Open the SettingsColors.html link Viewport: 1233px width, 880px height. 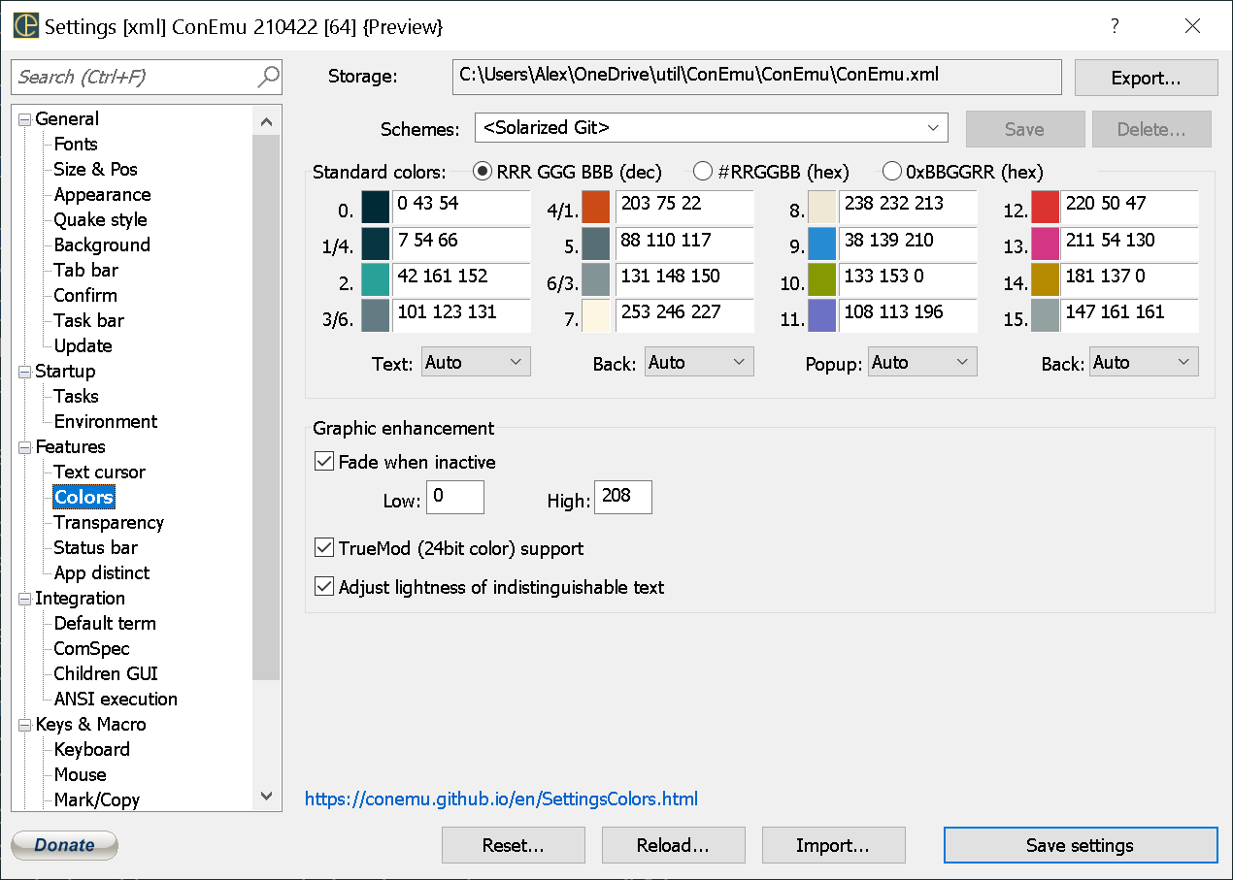500,799
